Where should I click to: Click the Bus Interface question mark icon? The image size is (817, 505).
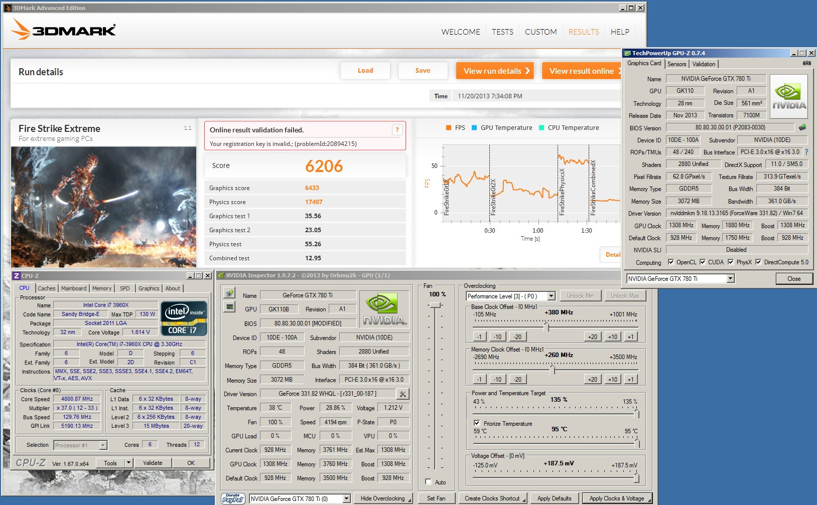806,152
